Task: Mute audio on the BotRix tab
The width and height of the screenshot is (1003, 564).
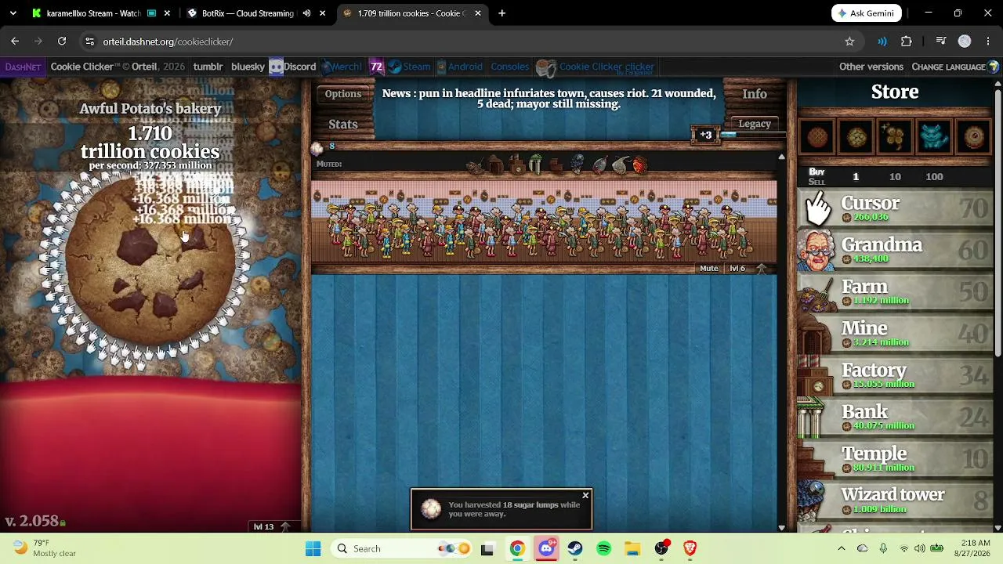Action: click(306, 13)
